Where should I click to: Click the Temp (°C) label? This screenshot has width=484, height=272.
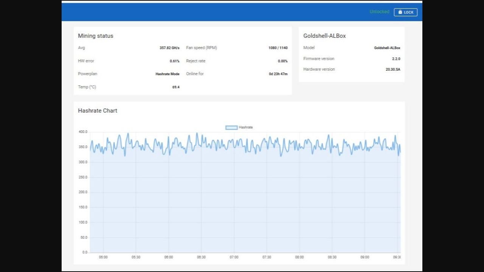[x=87, y=87]
